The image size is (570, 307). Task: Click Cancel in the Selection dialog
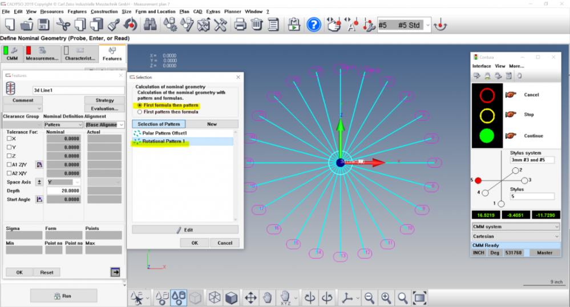coord(225,243)
